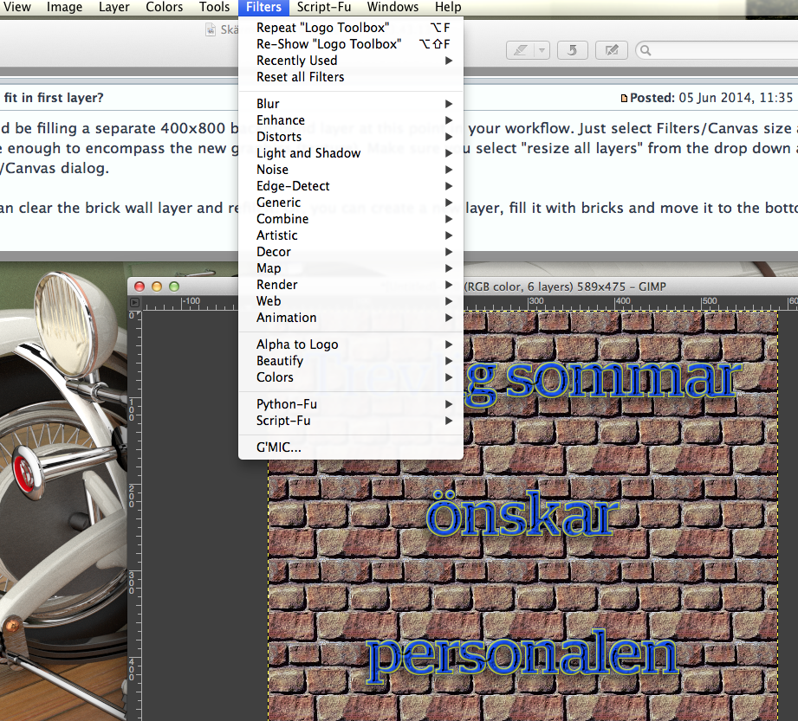Screen dimensions: 798x721
Task: Open the Tools menu in the menu bar
Action: (x=214, y=7)
